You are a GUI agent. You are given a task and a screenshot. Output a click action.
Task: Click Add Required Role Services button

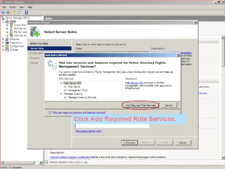[x=141, y=105]
